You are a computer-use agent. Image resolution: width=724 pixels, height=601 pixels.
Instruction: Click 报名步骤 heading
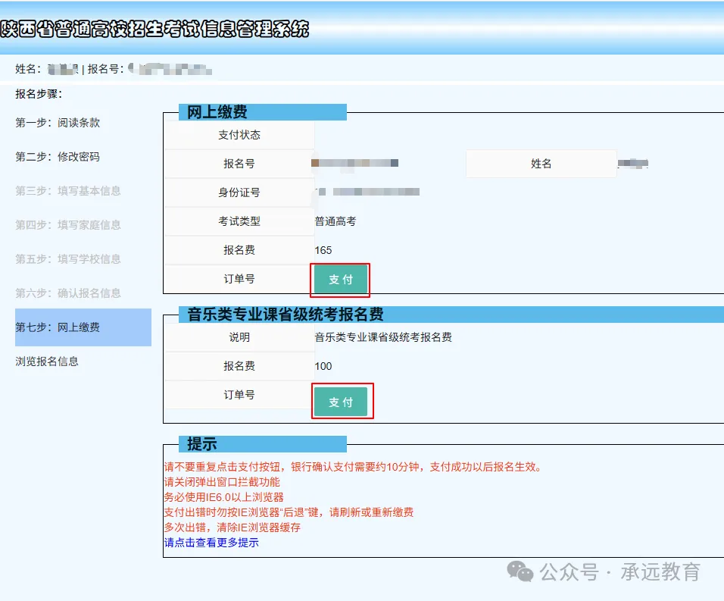tap(39, 94)
